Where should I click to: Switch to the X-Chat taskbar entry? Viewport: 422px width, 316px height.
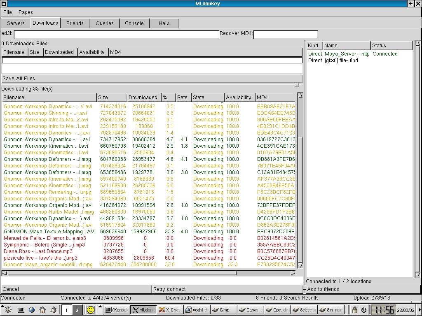click(x=170, y=310)
